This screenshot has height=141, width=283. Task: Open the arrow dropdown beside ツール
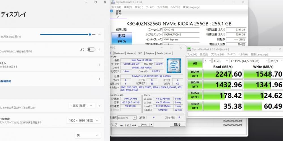[x=151, y=125]
